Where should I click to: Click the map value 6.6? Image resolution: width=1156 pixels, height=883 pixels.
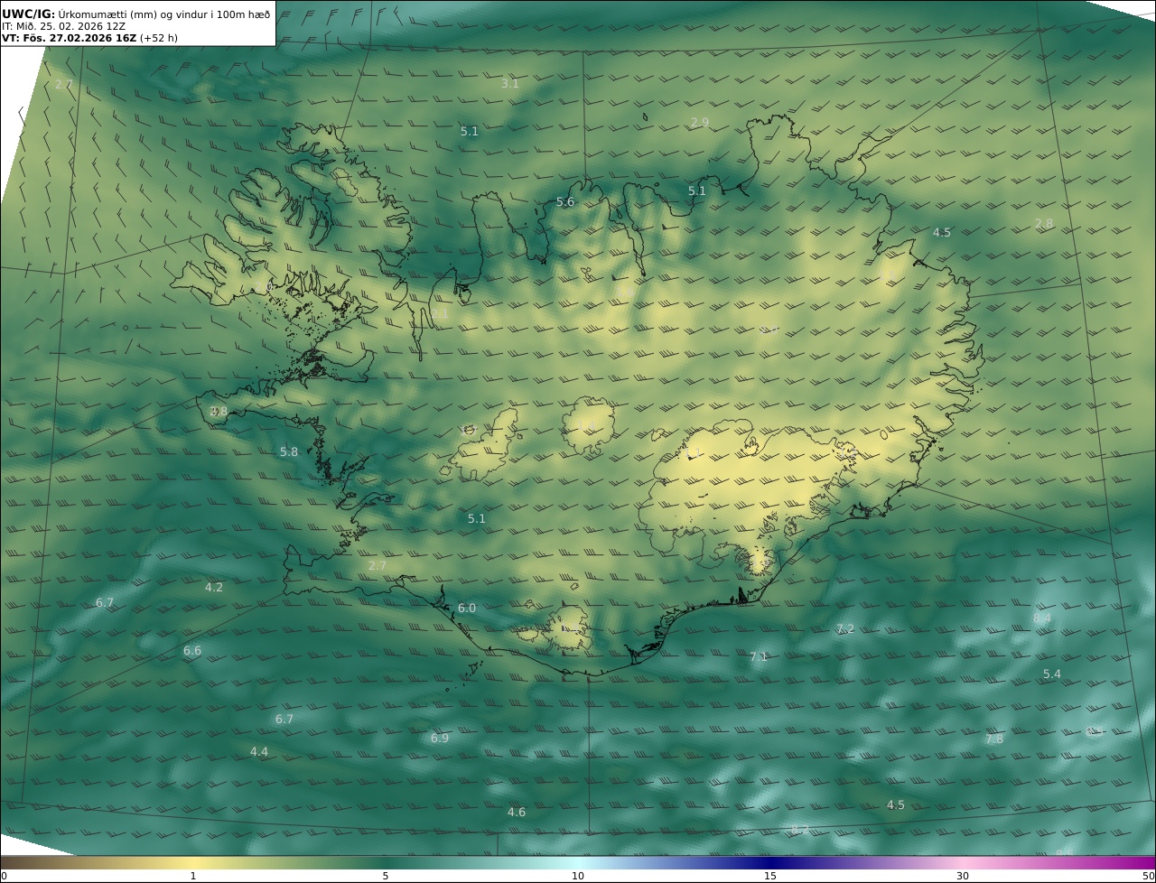click(192, 650)
